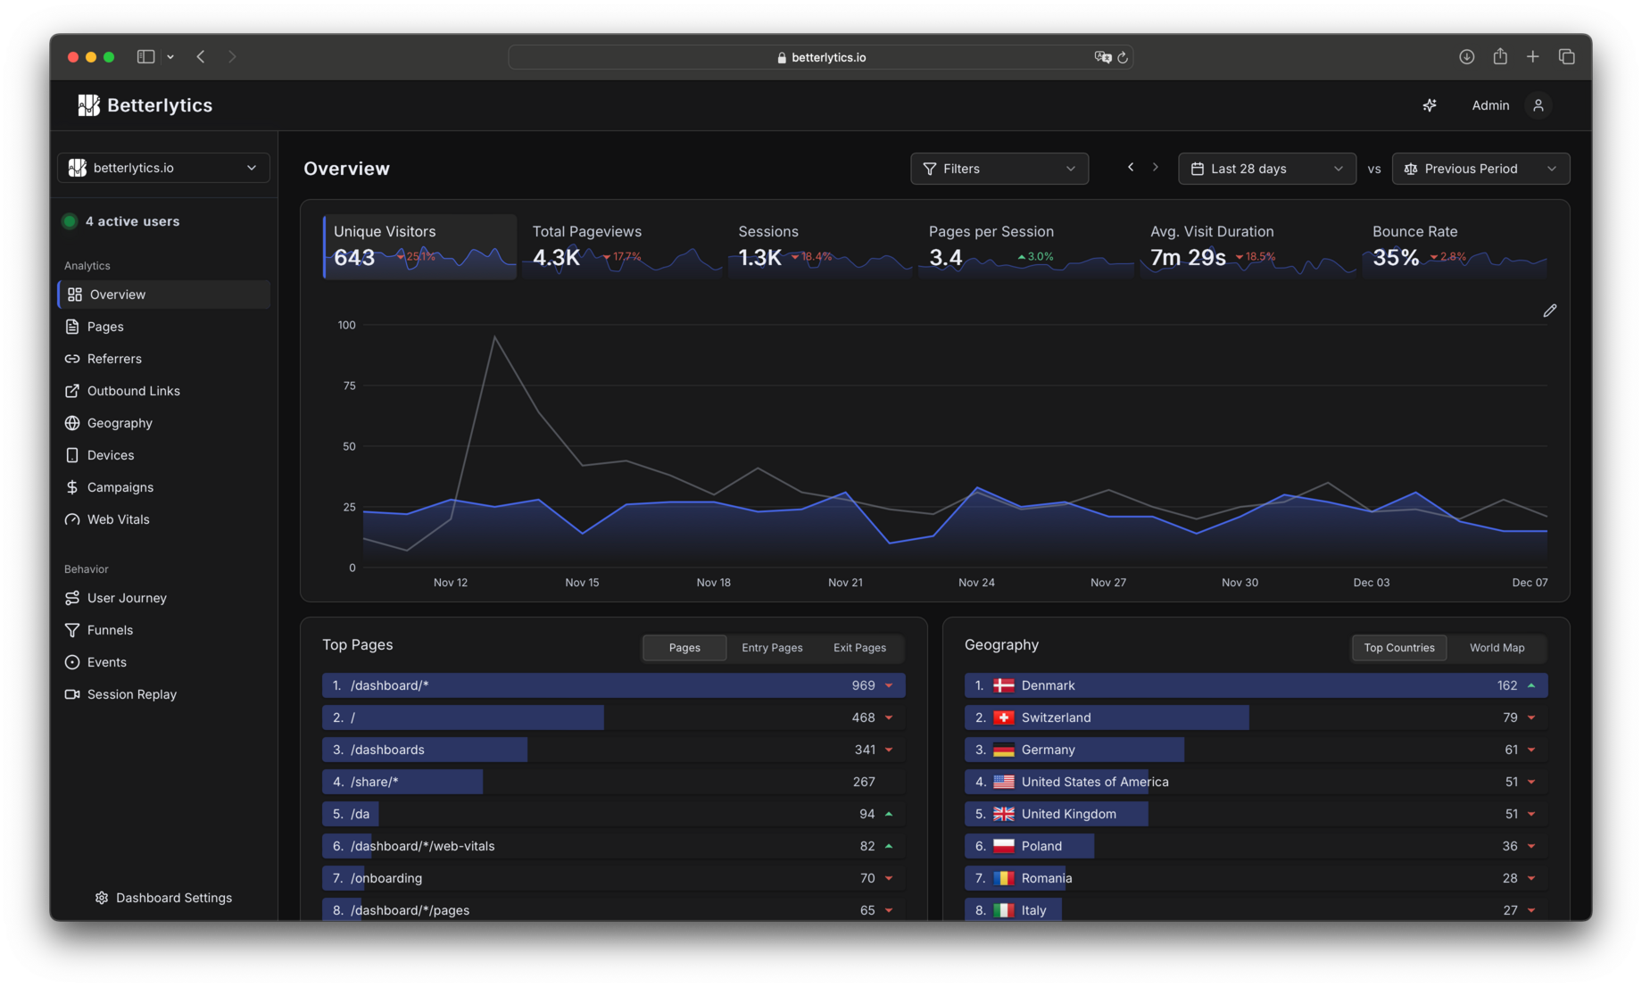The width and height of the screenshot is (1642, 987).
Task: Switch geography to World Map view
Action: point(1497,647)
